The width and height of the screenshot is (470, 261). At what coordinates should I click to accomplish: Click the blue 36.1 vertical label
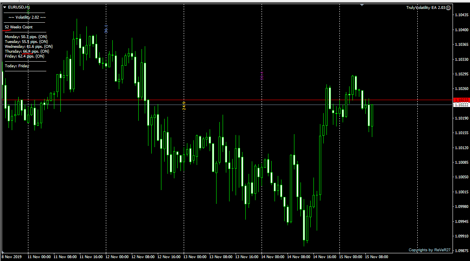coord(106,29)
